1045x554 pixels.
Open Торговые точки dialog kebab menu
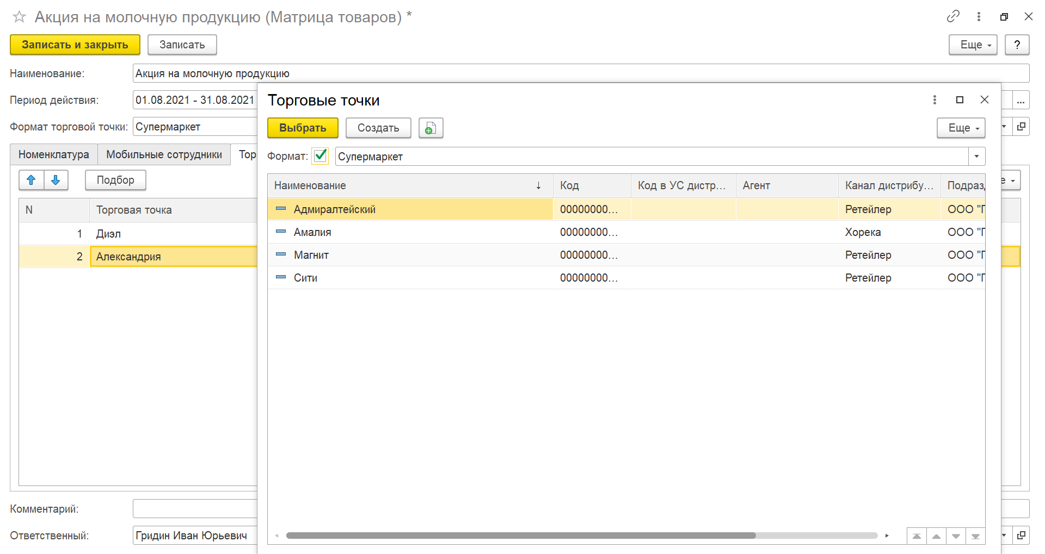(x=935, y=99)
